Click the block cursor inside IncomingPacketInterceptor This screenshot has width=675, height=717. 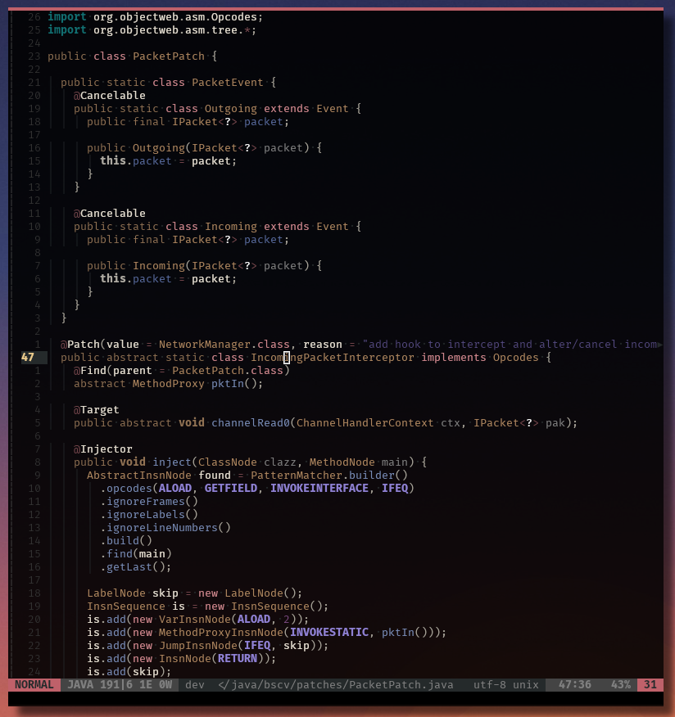287,357
